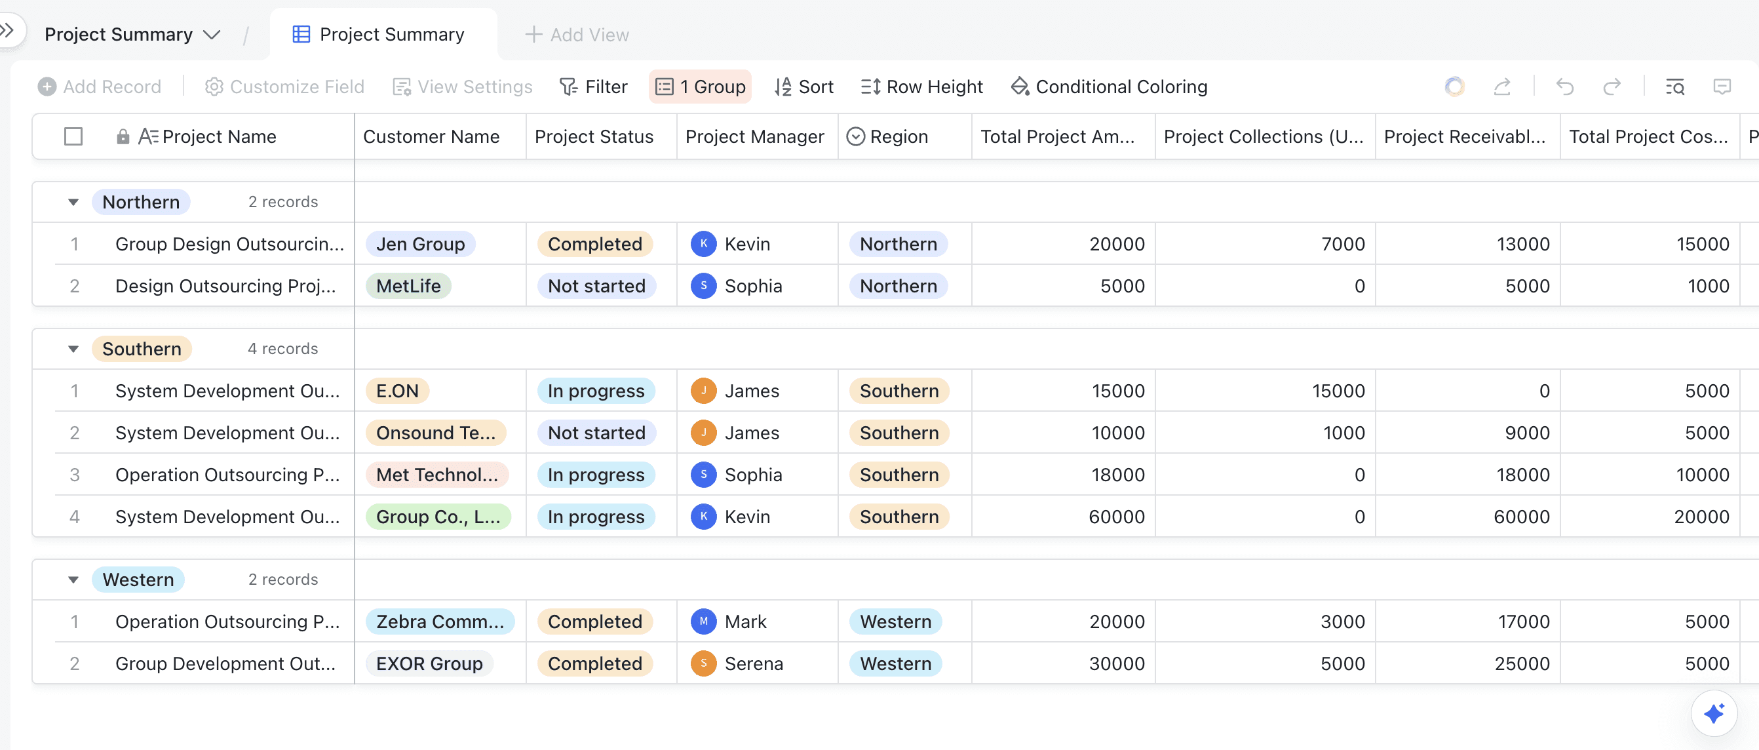Image resolution: width=1759 pixels, height=750 pixels.
Task: Click the redo arrow icon
Action: (x=1612, y=87)
